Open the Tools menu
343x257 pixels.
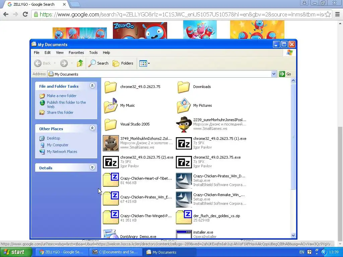(x=93, y=53)
